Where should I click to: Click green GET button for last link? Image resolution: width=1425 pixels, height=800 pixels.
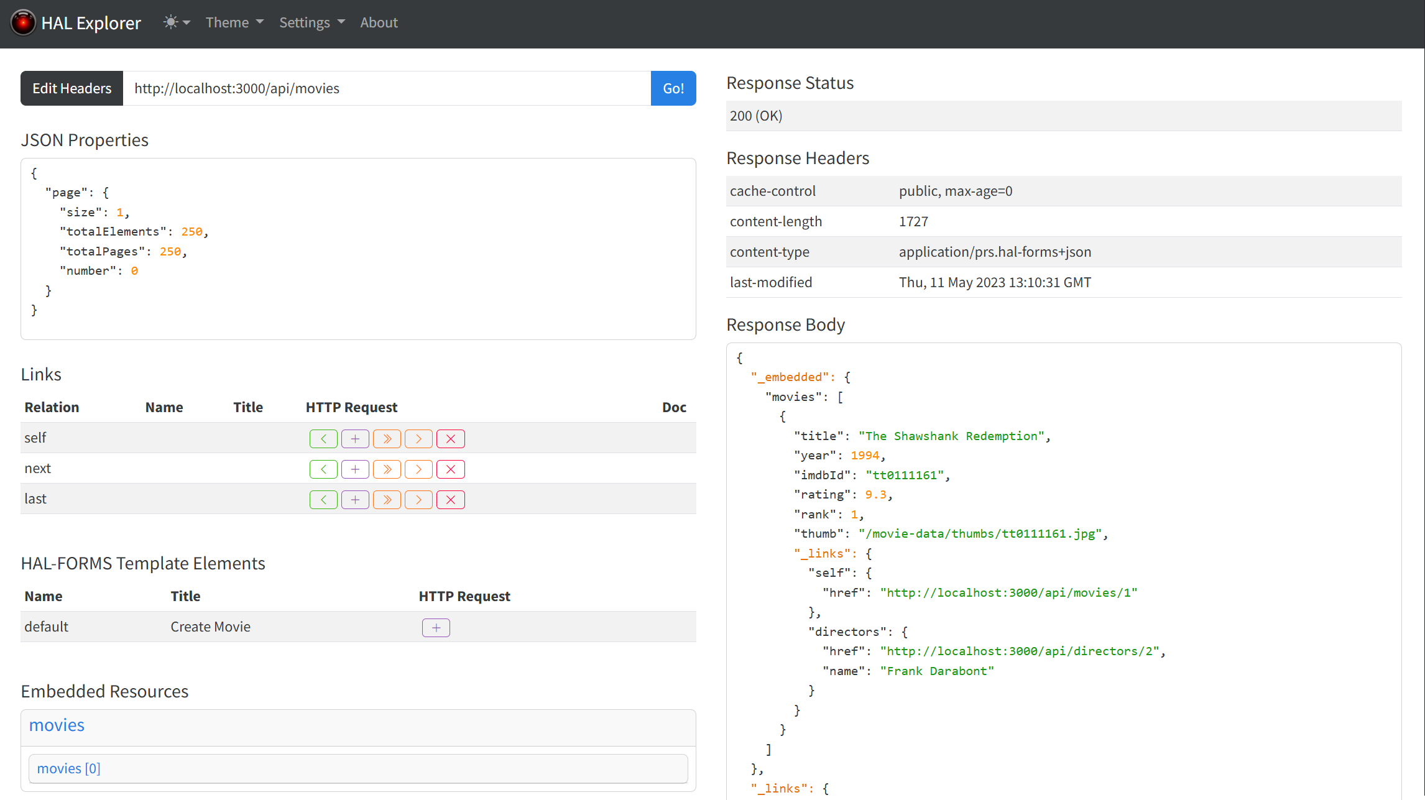[x=323, y=500]
